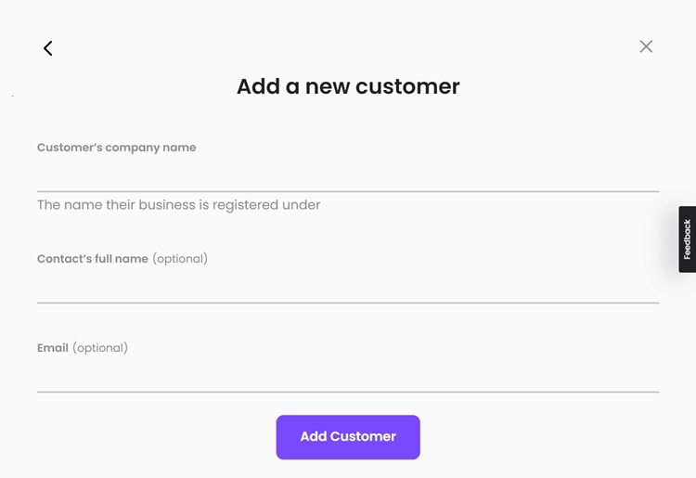Click the underline beneath the company name field
696x478 pixels.
348,191
